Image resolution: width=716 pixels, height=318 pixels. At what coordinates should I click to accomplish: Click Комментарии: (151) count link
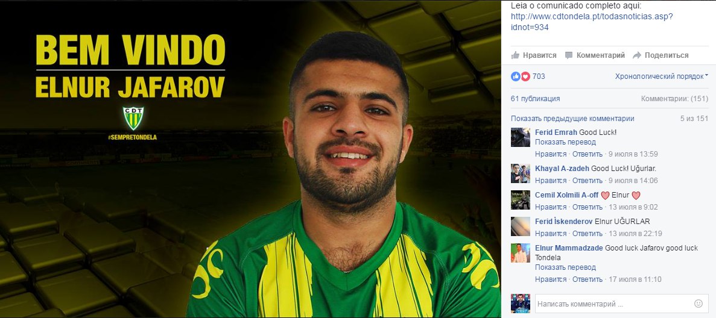674,99
